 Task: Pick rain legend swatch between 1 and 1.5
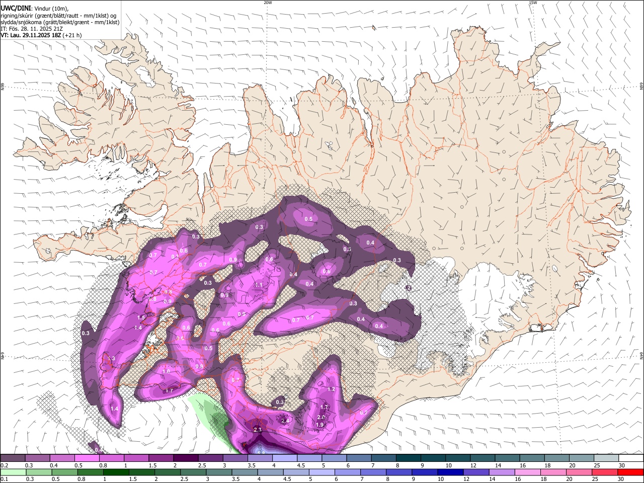coord(116,472)
